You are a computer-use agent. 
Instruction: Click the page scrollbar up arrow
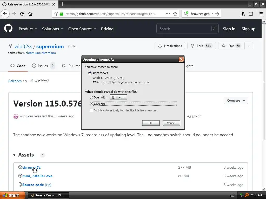(264, 22)
